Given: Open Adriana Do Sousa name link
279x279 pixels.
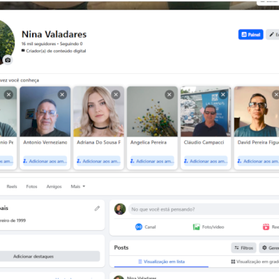Looking at the screenshot, I should [x=98, y=142].
